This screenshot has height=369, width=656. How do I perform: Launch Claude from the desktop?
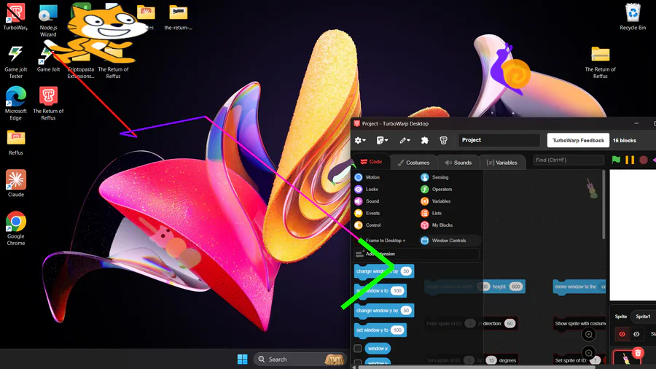pyautogui.click(x=16, y=183)
